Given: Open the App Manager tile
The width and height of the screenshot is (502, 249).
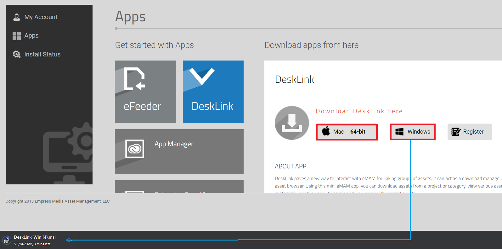Looking at the screenshot, I should pyautogui.click(x=179, y=151).
